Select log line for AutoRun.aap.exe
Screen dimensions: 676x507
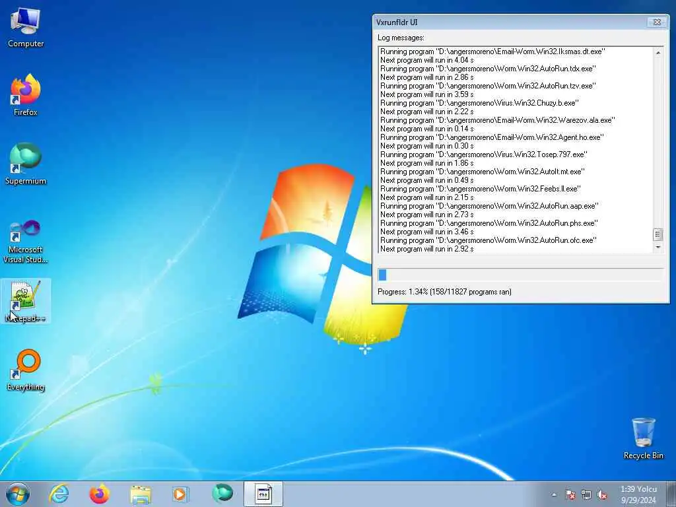[489, 206]
